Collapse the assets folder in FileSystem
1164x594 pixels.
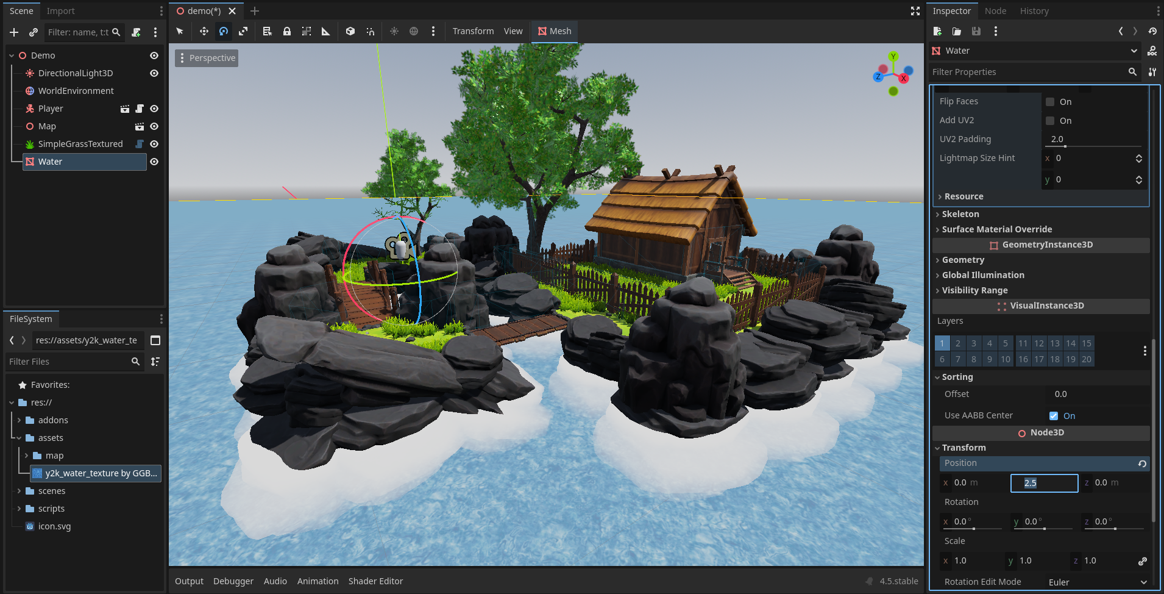(x=19, y=438)
